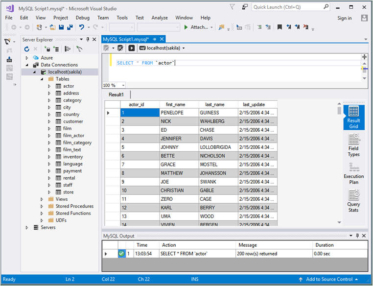Open the Server Explorer window options dropdown

tap(81, 40)
